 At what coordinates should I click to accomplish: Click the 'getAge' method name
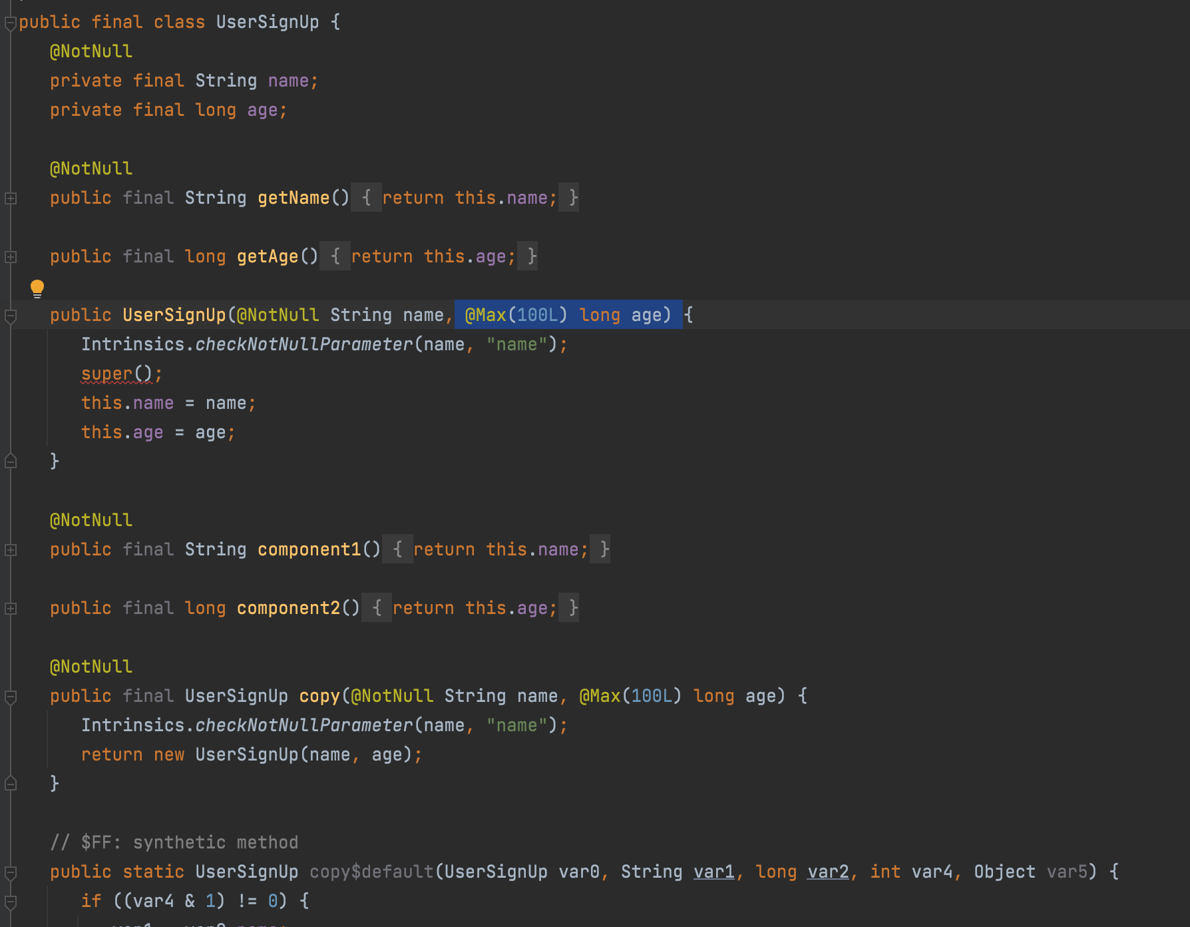(268, 256)
